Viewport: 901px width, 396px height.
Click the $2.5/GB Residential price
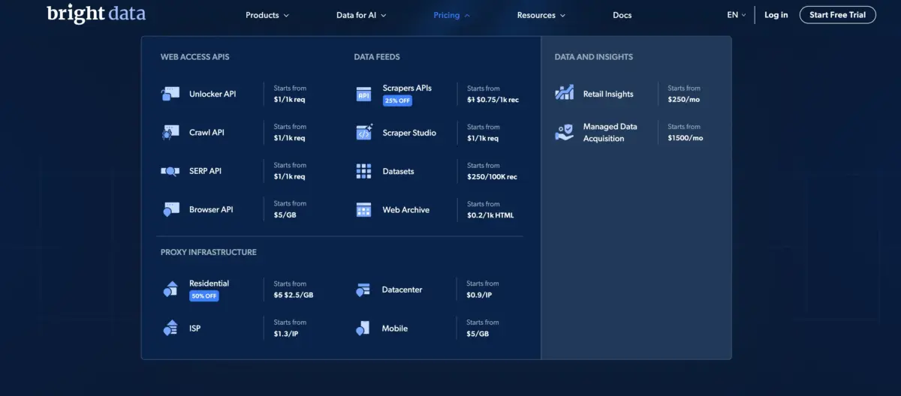pyautogui.click(x=299, y=295)
